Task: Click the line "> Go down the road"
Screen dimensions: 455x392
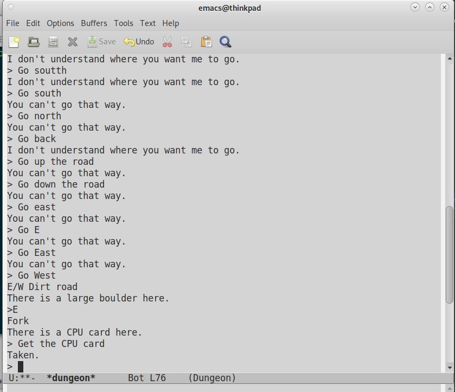Action: click(x=56, y=184)
